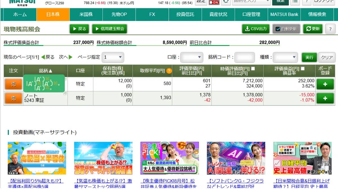This screenshot has height=190, width=338.
Task: Open the 資産状況 tab
Action: tap(218, 14)
